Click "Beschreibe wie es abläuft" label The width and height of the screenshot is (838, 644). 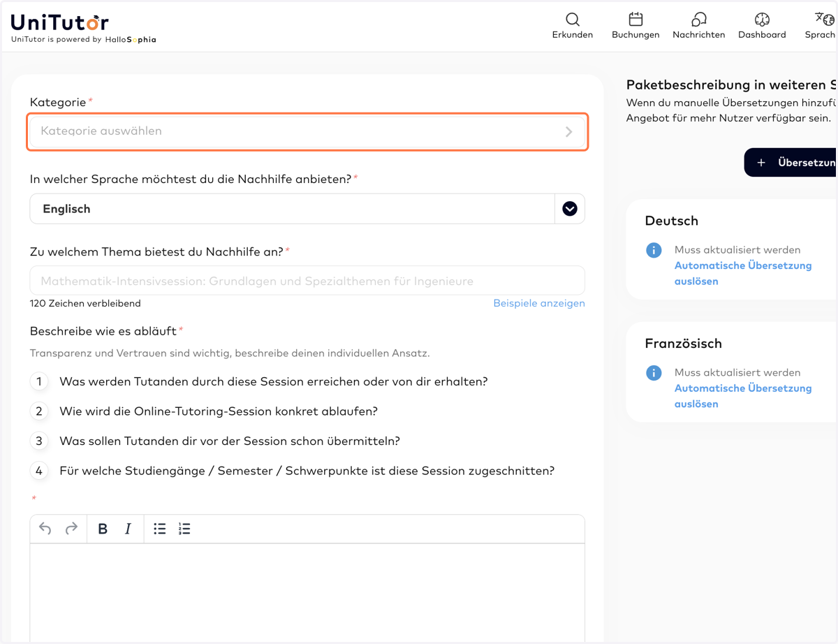coord(103,331)
